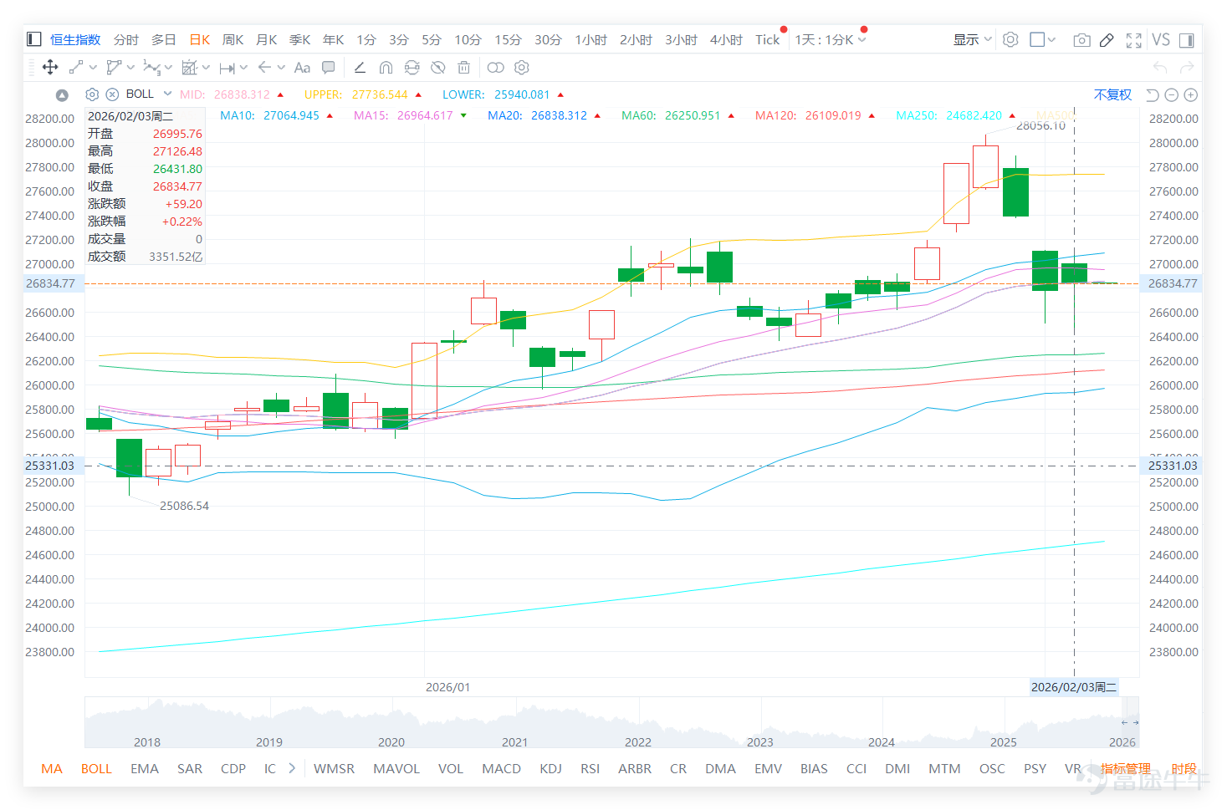Open wave tool options dropdown arrow

(x=168, y=68)
